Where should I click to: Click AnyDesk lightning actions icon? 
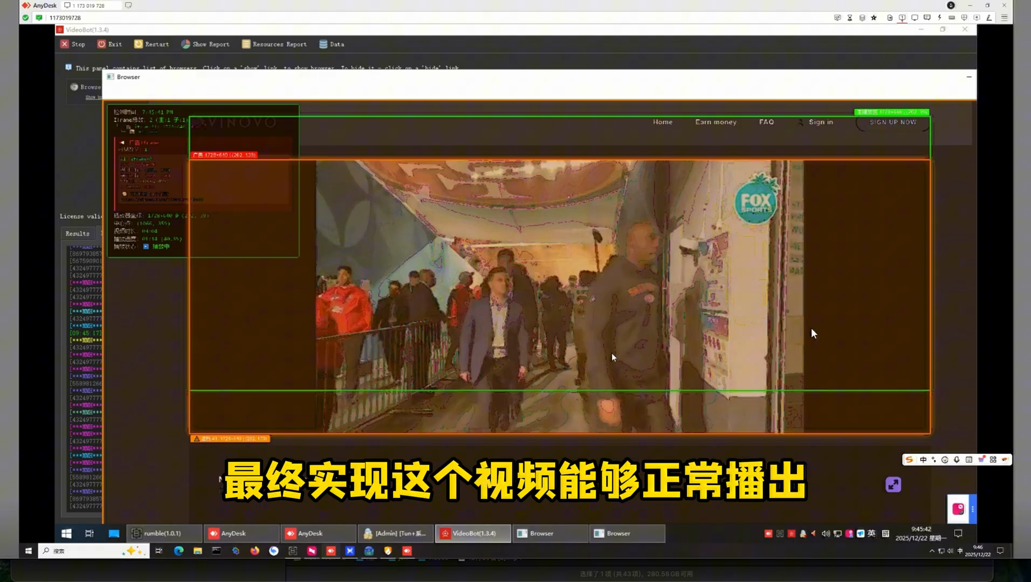coord(939,18)
